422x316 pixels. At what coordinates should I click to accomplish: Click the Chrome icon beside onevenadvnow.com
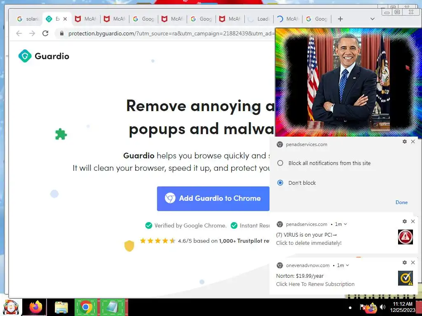tap(280, 265)
